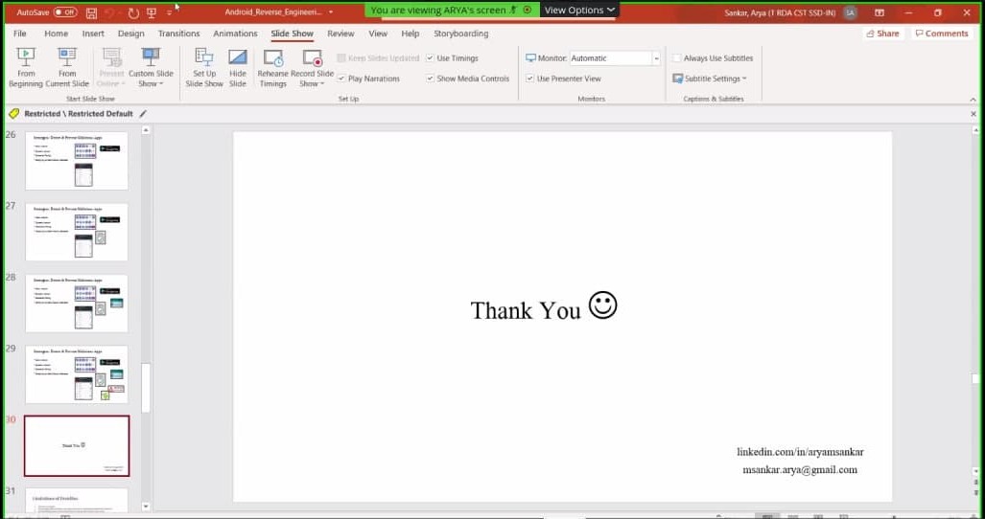Screen dimensions: 985x519
Task: Switch to the Design tab
Action: pos(130,34)
